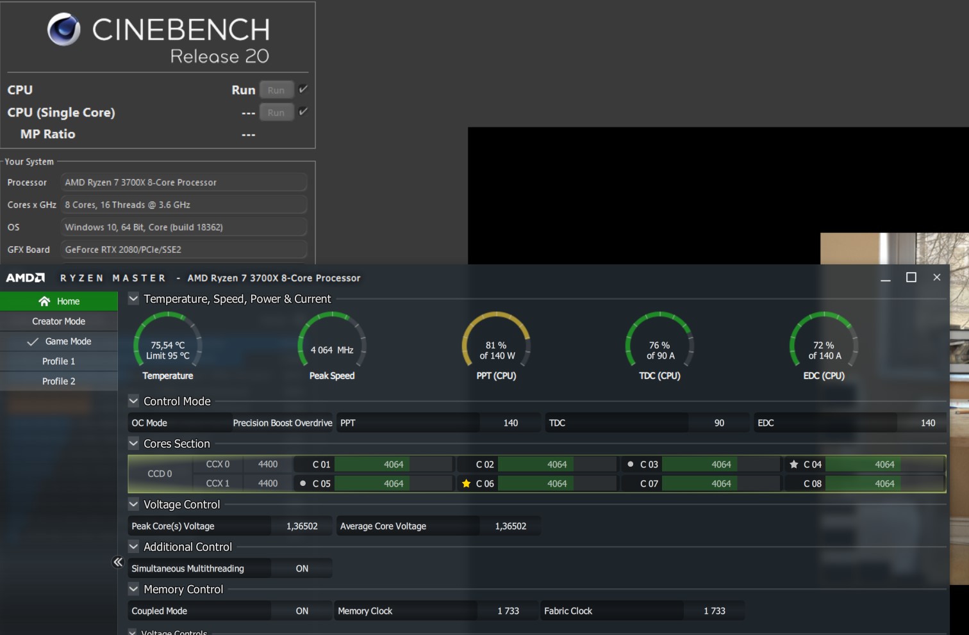
Task: Click the MP Ratio label in Cinebench
Action: click(x=48, y=134)
